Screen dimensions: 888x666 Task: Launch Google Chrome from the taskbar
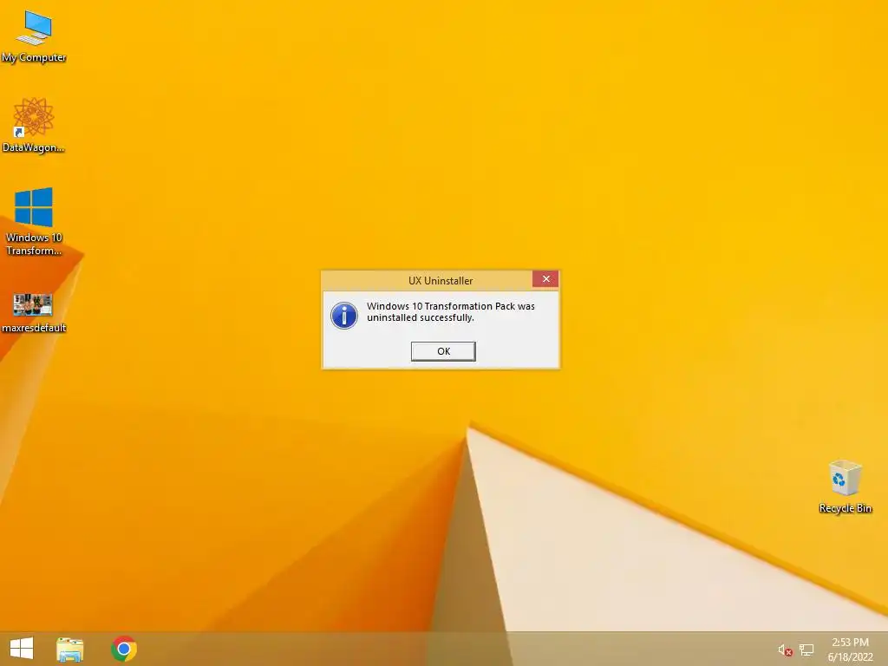124,649
